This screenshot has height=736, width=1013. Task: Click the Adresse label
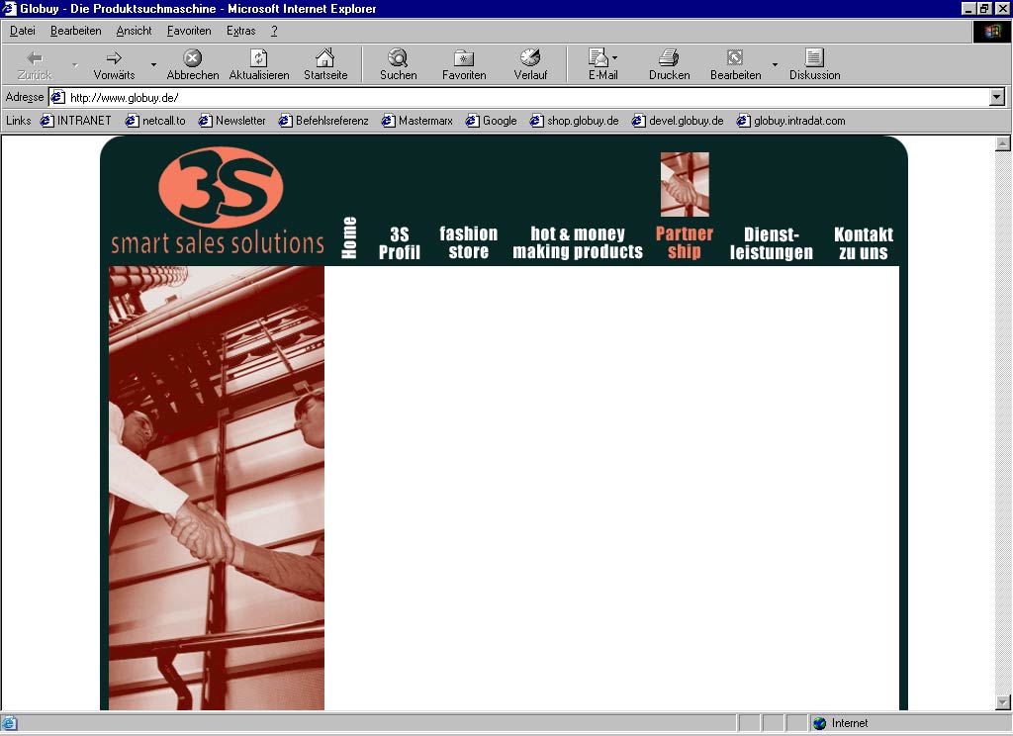point(25,98)
